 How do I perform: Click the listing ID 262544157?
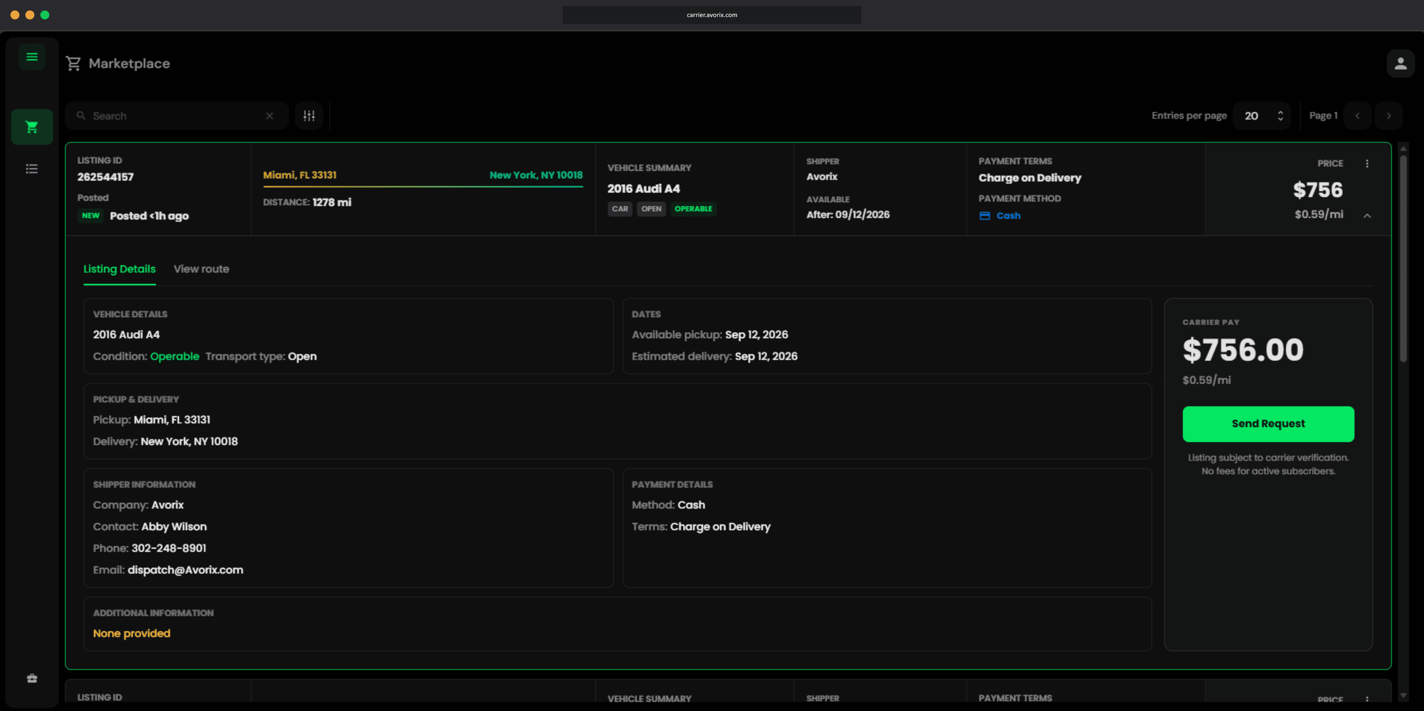pos(106,177)
